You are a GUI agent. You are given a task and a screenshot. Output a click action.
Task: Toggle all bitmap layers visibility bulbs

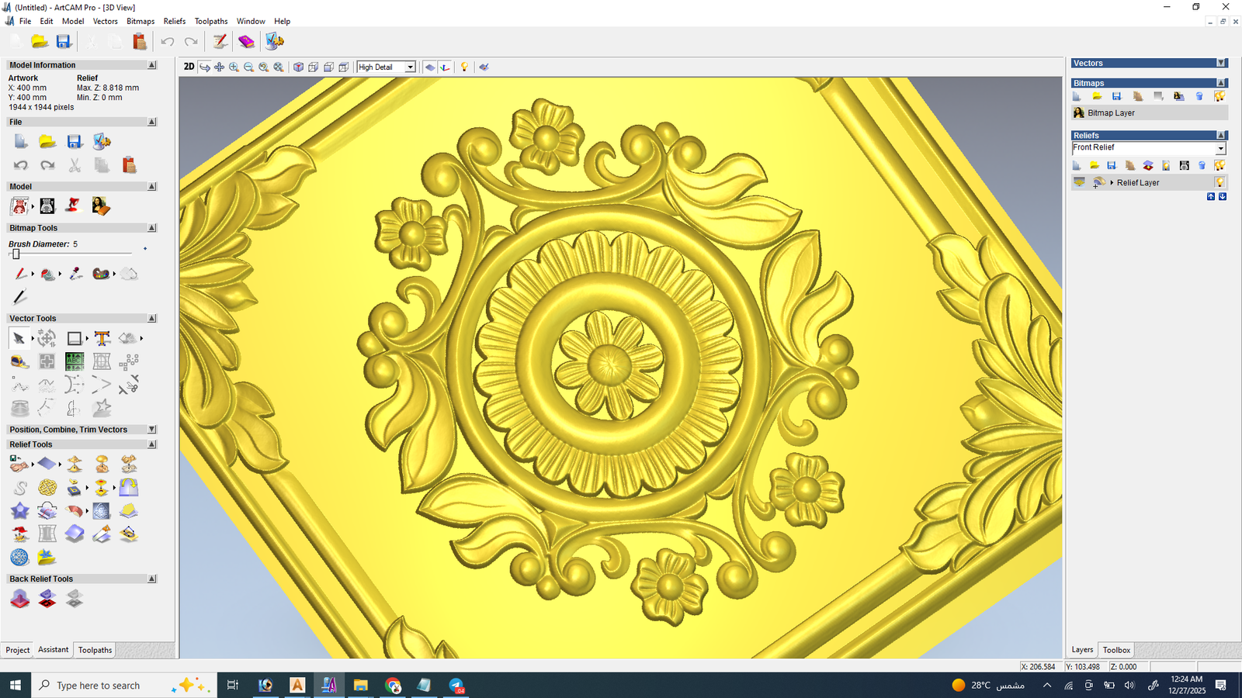coord(1219,96)
